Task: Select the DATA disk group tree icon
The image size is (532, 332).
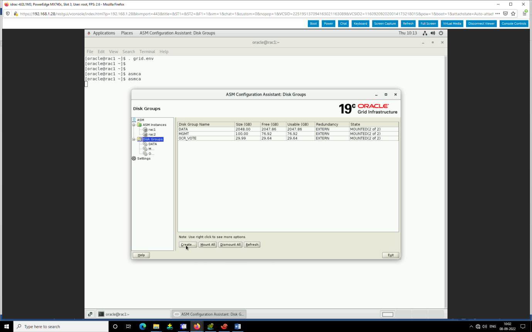Action: point(145,144)
